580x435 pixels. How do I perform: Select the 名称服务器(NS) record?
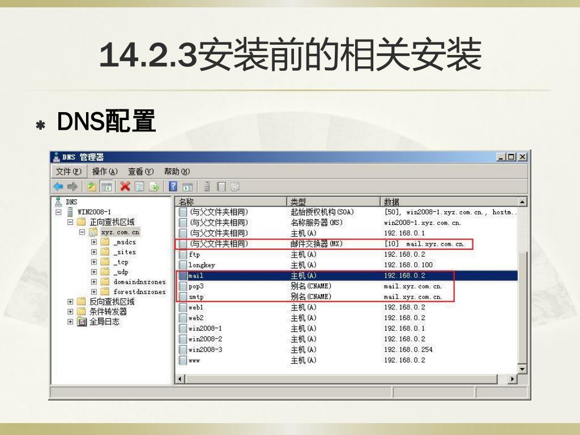coord(347,223)
